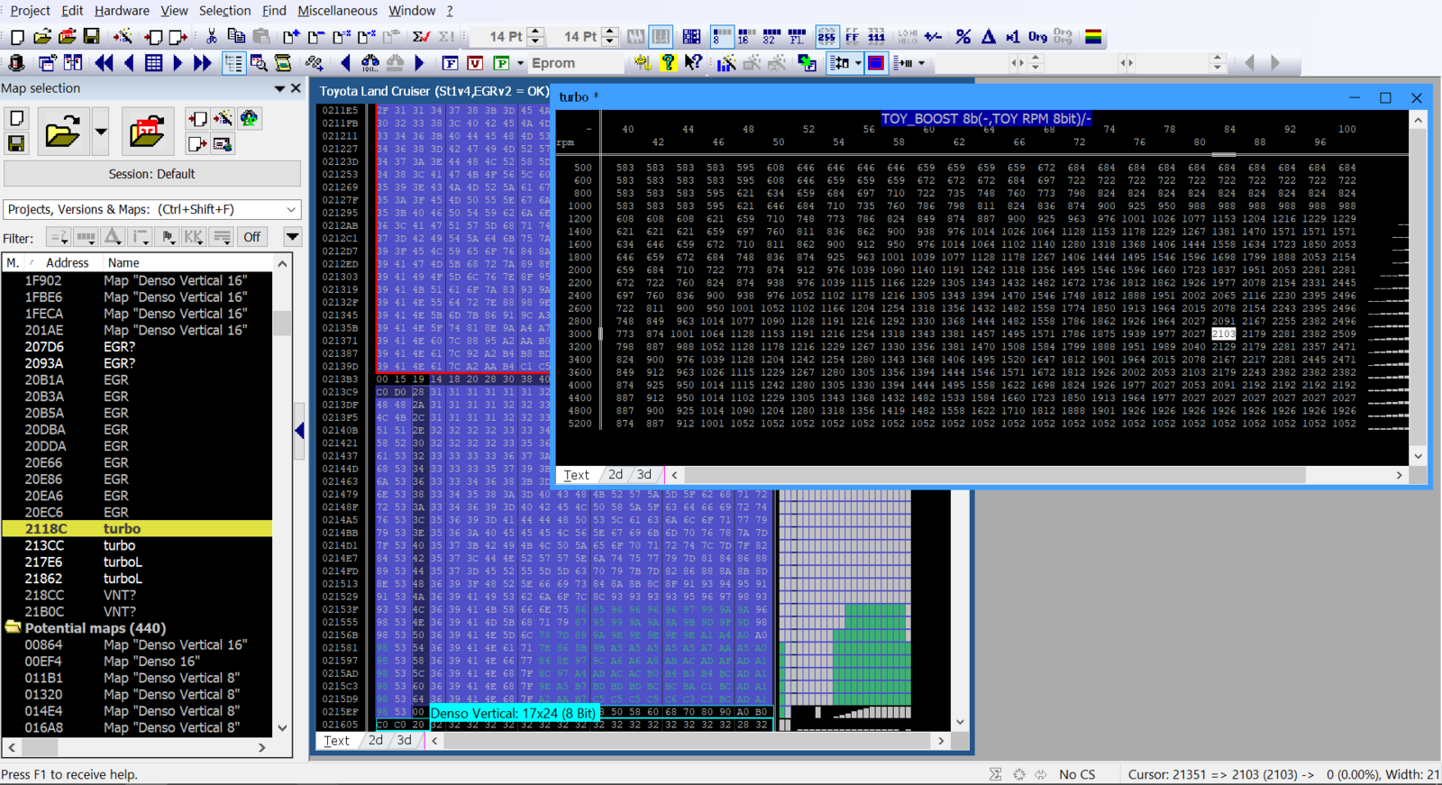Open Map selection panel menu arrow

[279, 88]
